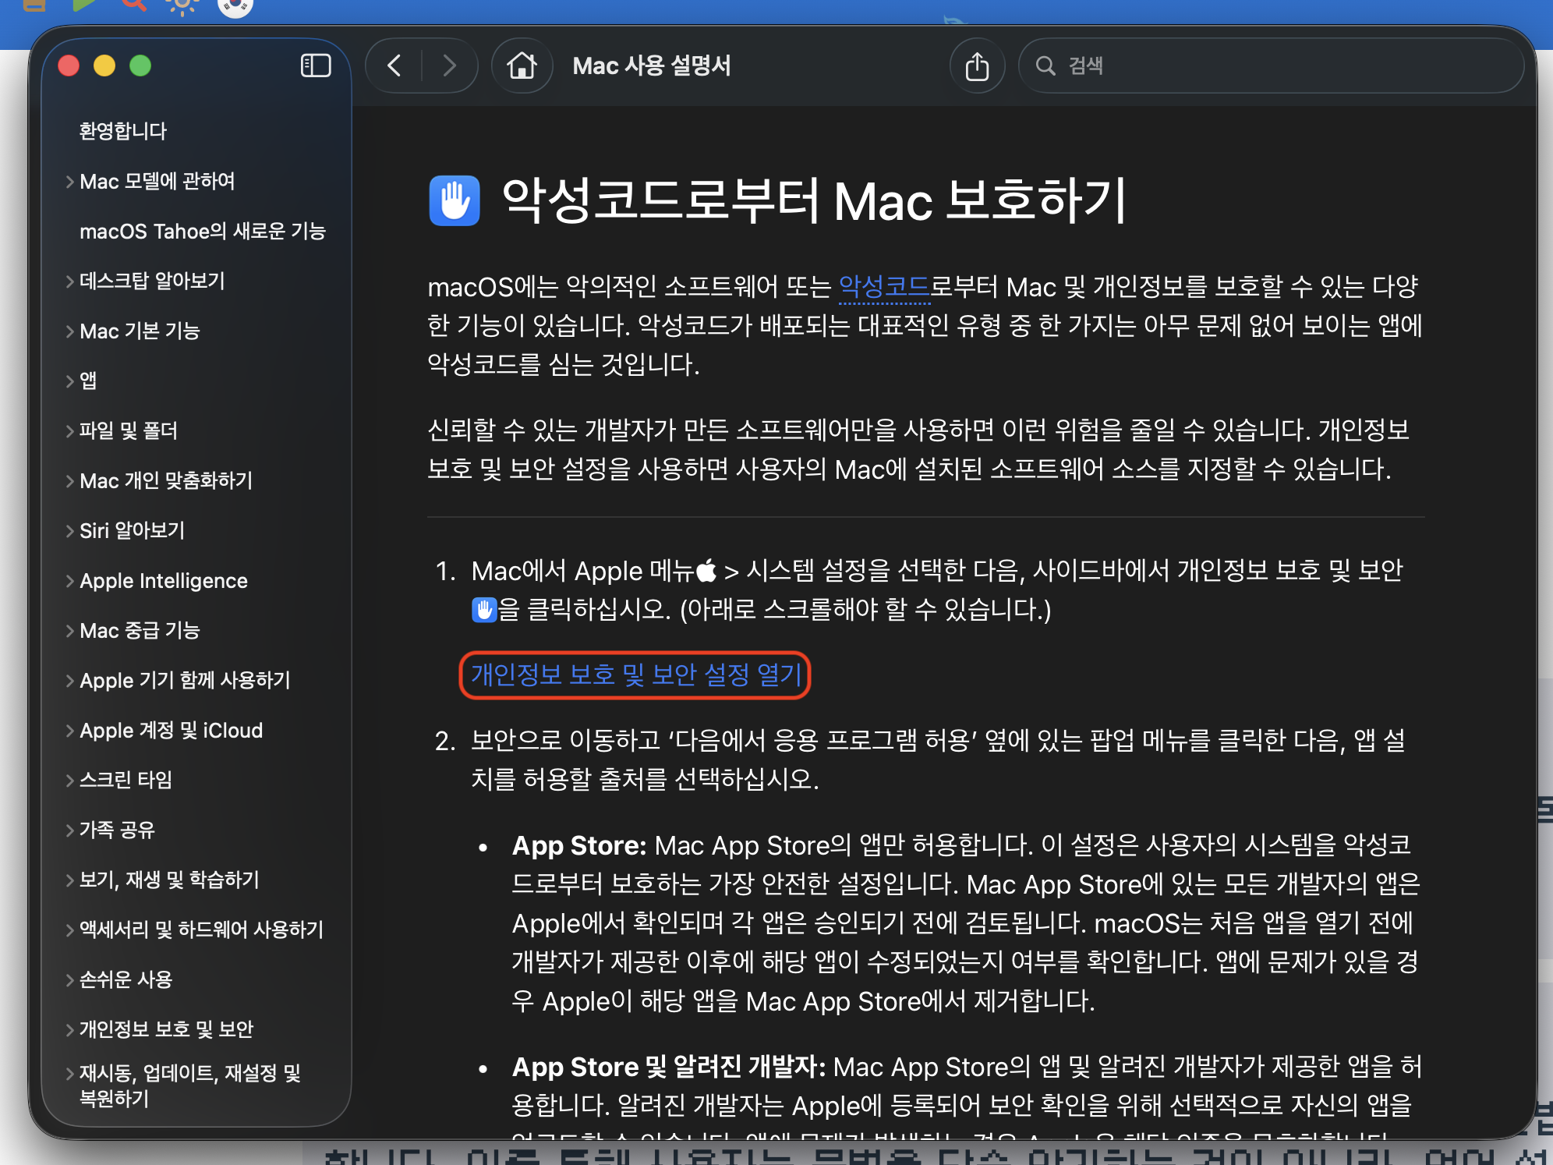The width and height of the screenshot is (1553, 1165).
Task: Go forward to the next page
Action: tap(448, 66)
